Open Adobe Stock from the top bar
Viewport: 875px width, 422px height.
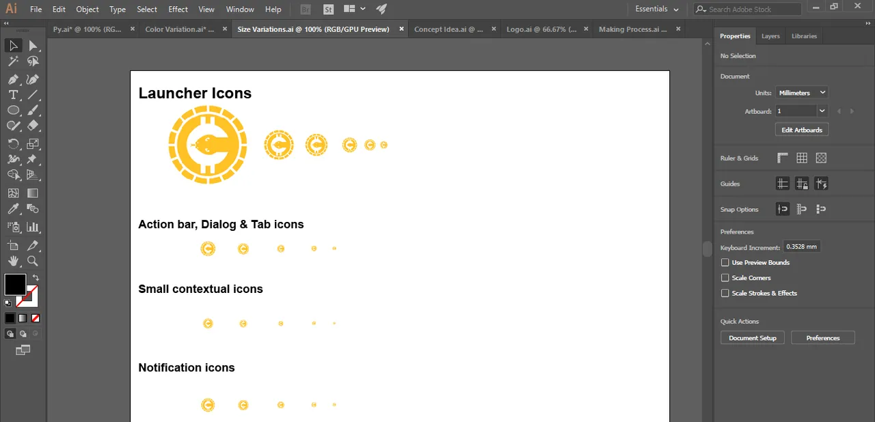[x=328, y=10]
